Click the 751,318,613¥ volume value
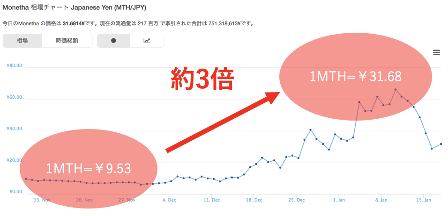Screen dimensions: 448x216 coord(225,24)
